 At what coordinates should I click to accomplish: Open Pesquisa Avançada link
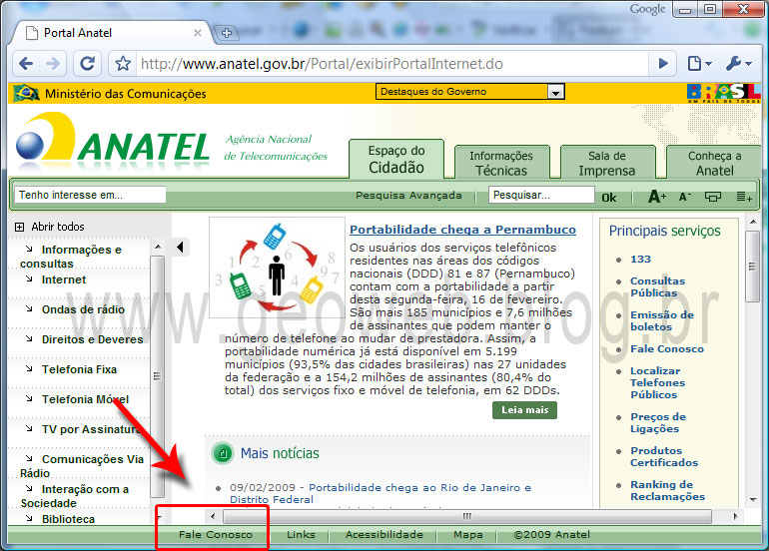[408, 195]
